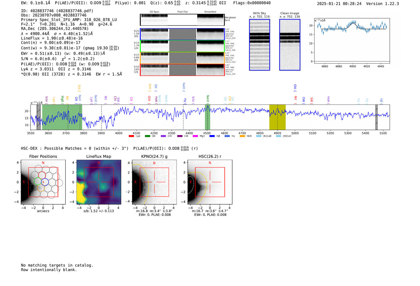
Task: Click the LyA z = 3.0311 redshift line
Action: coord(56,69)
